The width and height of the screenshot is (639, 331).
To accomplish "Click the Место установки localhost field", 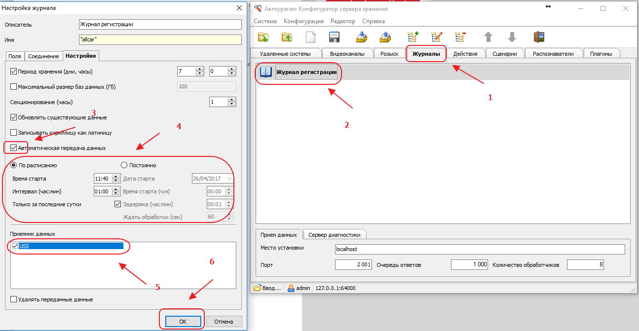I will (480, 249).
